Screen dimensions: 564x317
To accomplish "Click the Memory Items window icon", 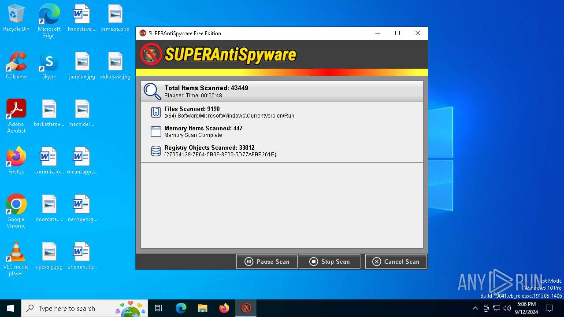I will (x=156, y=132).
